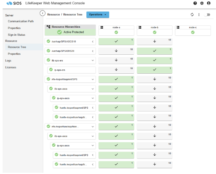The height and width of the screenshot is (174, 216).
Task: Click the node-c status check indicator
Action: [193, 32]
